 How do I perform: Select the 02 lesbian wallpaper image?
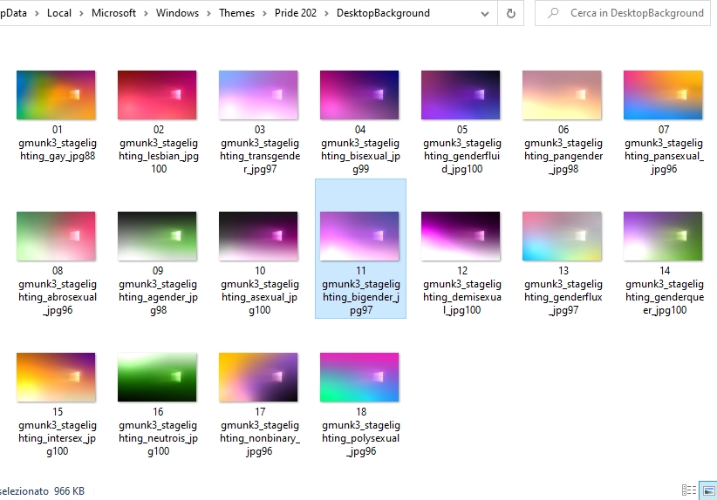coord(157,95)
